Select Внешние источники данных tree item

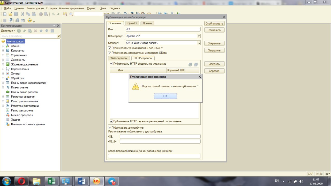tap(28, 124)
